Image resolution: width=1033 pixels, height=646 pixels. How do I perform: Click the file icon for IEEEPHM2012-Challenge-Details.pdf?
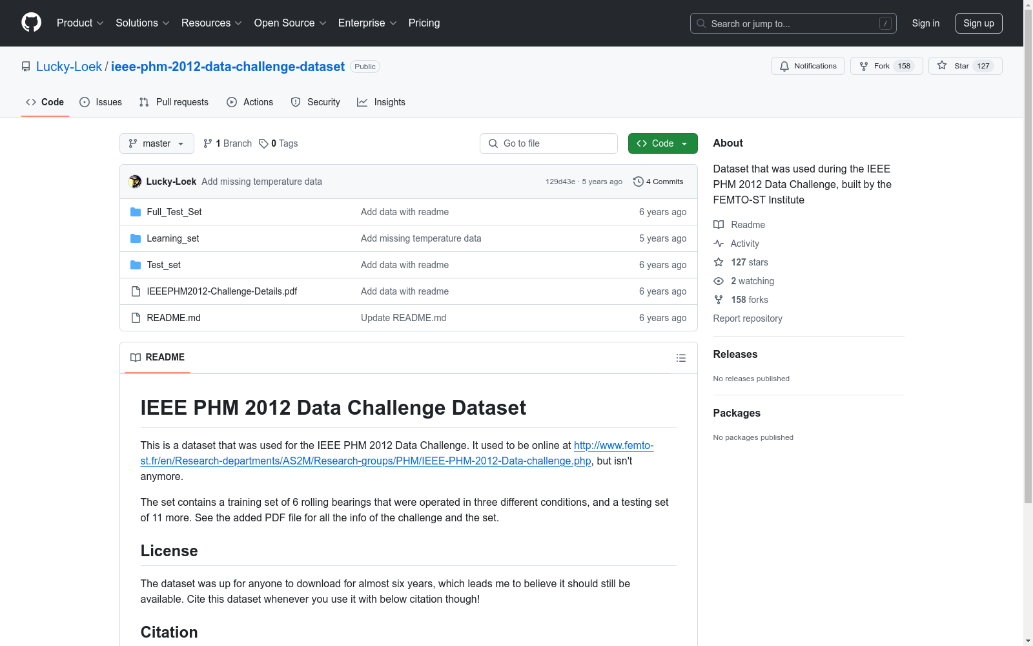pos(136,291)
